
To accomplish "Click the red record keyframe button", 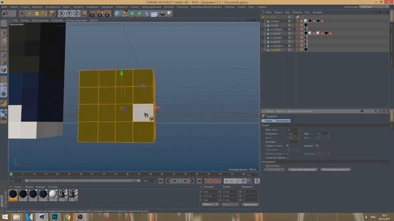I will (x=207, y=181).
